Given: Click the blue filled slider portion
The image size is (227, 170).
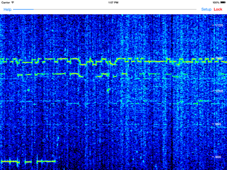Looking at the screenshot, I should (23, 9).
